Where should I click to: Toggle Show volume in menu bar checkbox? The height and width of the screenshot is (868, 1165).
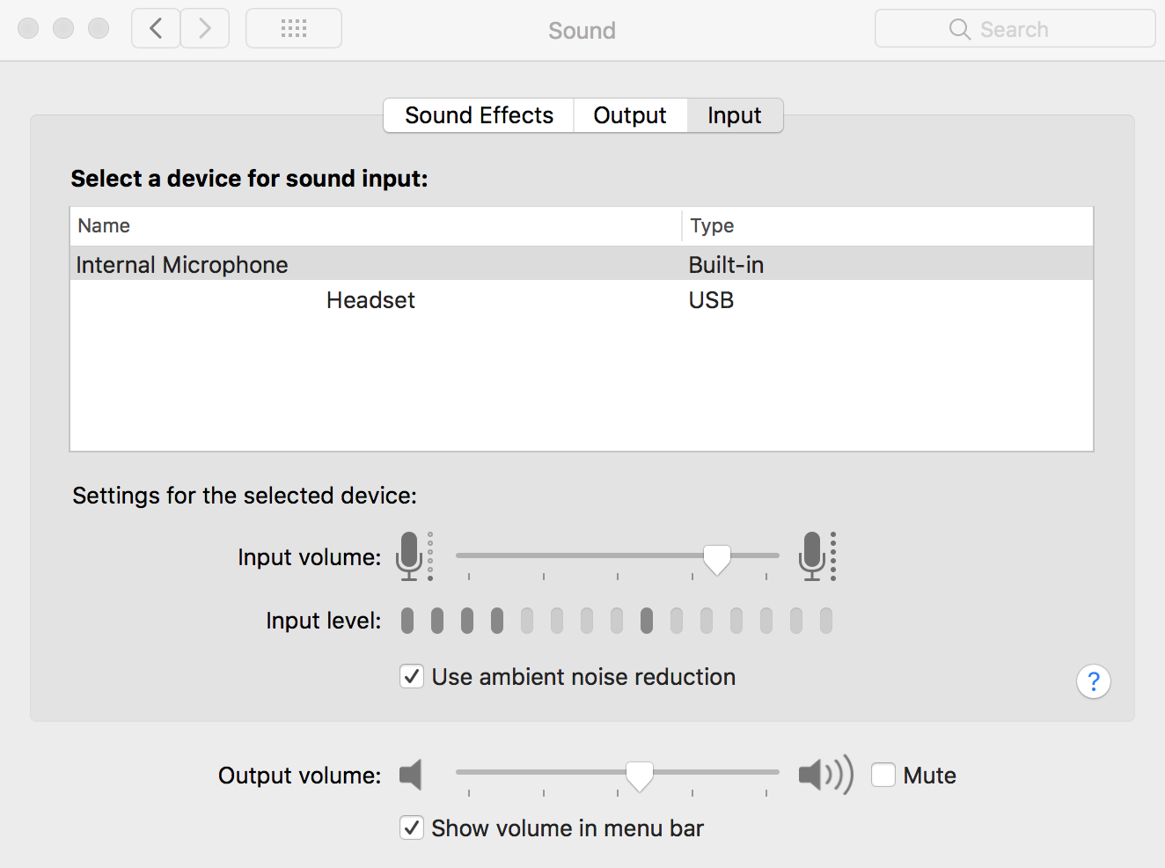pyautogui.click(x=412, y=828)
